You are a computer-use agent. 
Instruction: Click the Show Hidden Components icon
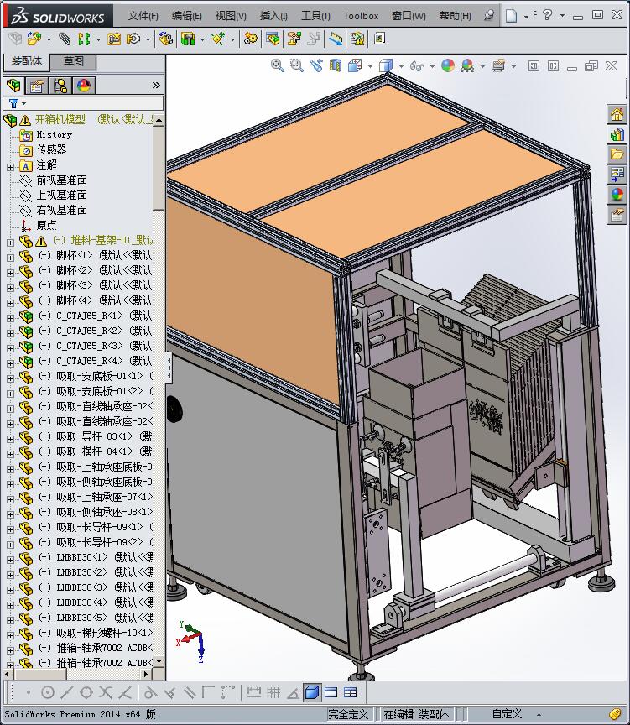[x=165, y=39]
